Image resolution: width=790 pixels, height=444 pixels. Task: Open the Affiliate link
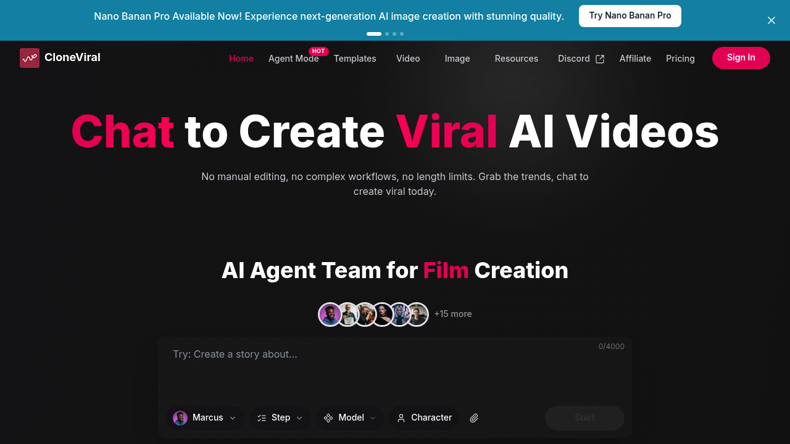[x=635, y=59]
